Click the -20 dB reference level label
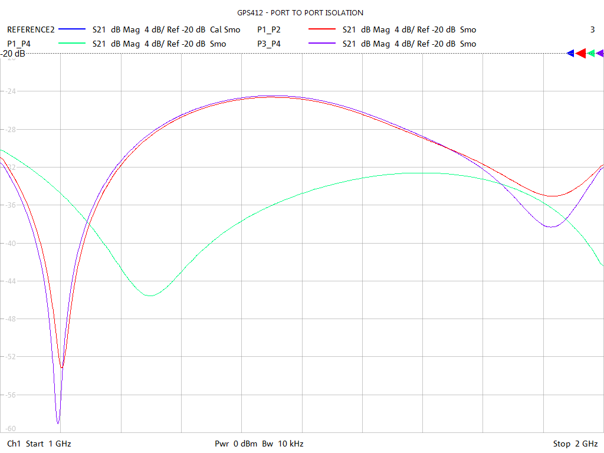The height and width of the screenshot is (453, 604). coord(13,54)
